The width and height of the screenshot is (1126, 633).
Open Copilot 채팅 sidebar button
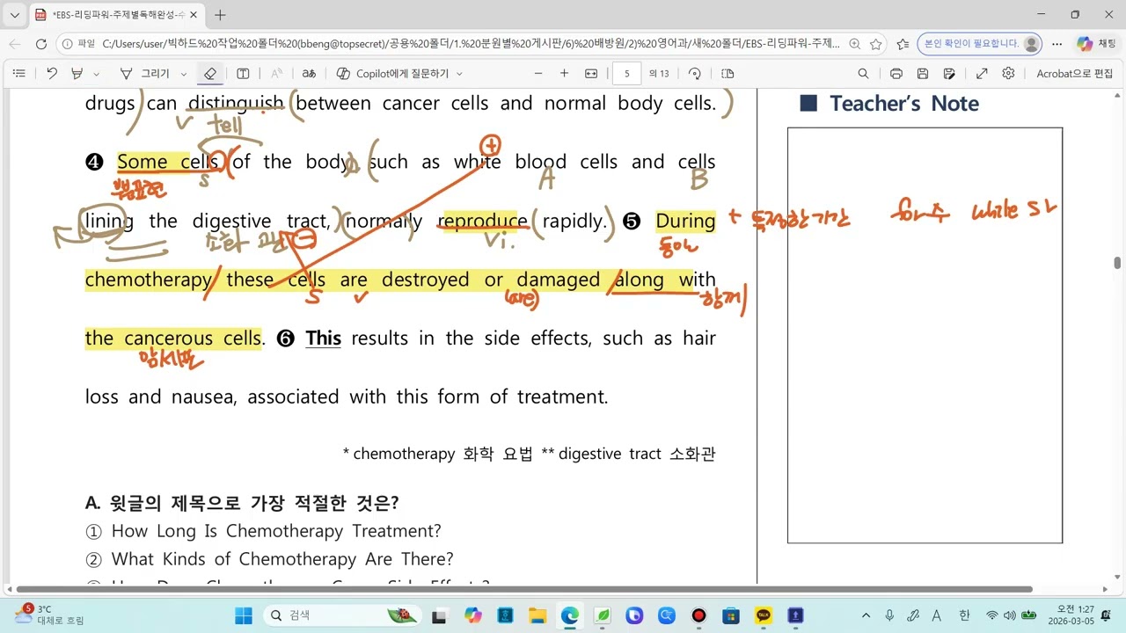click(1097, 44)
